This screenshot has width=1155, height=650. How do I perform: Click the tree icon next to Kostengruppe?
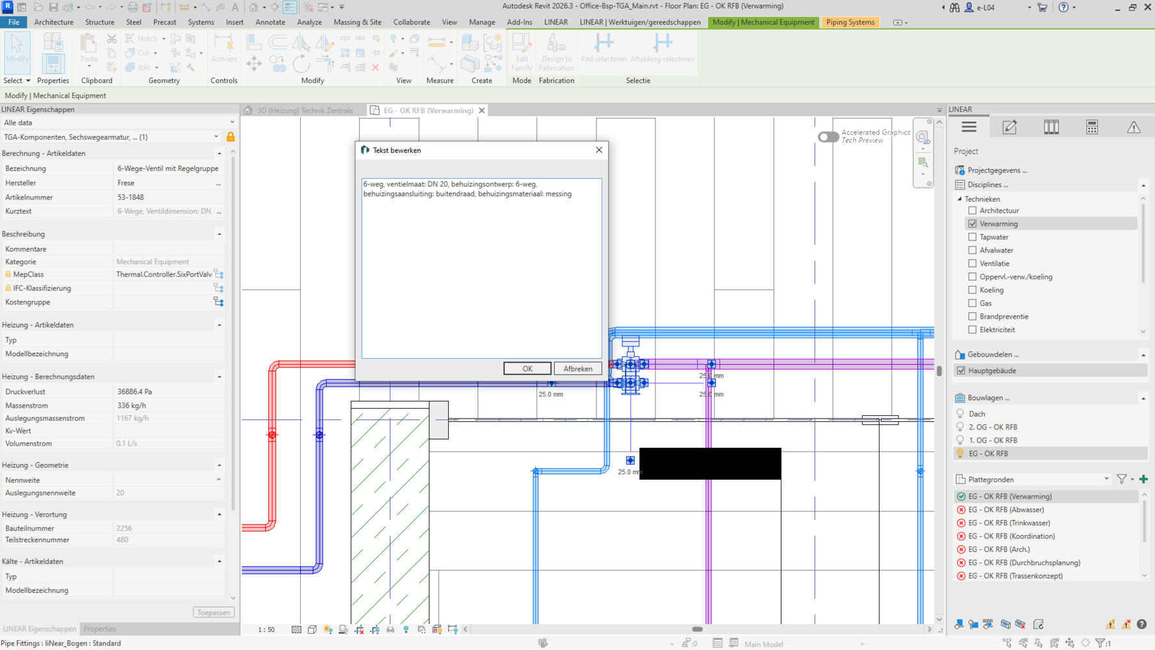[218, 302]
